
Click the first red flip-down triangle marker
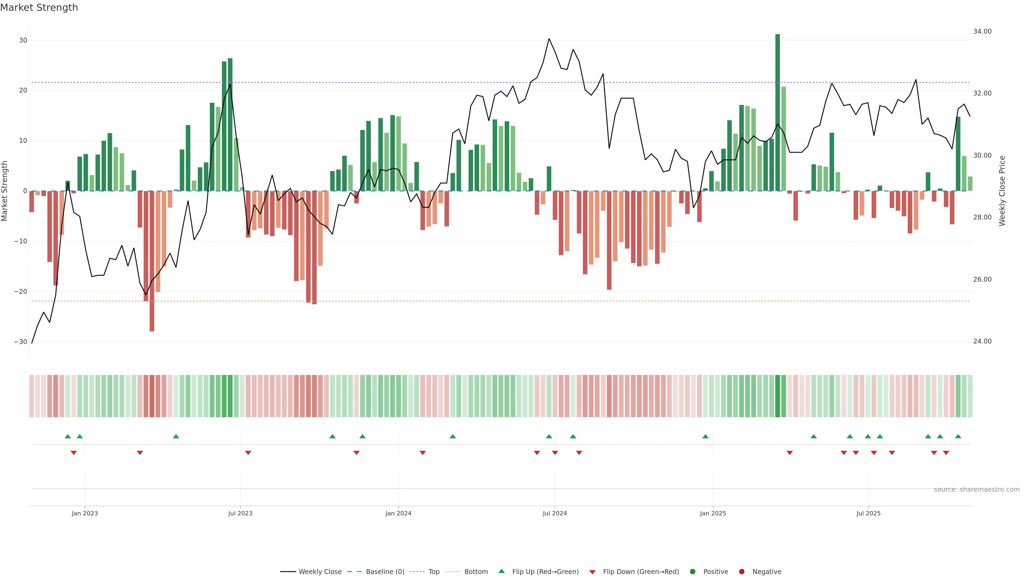click(x=74, y=453)
